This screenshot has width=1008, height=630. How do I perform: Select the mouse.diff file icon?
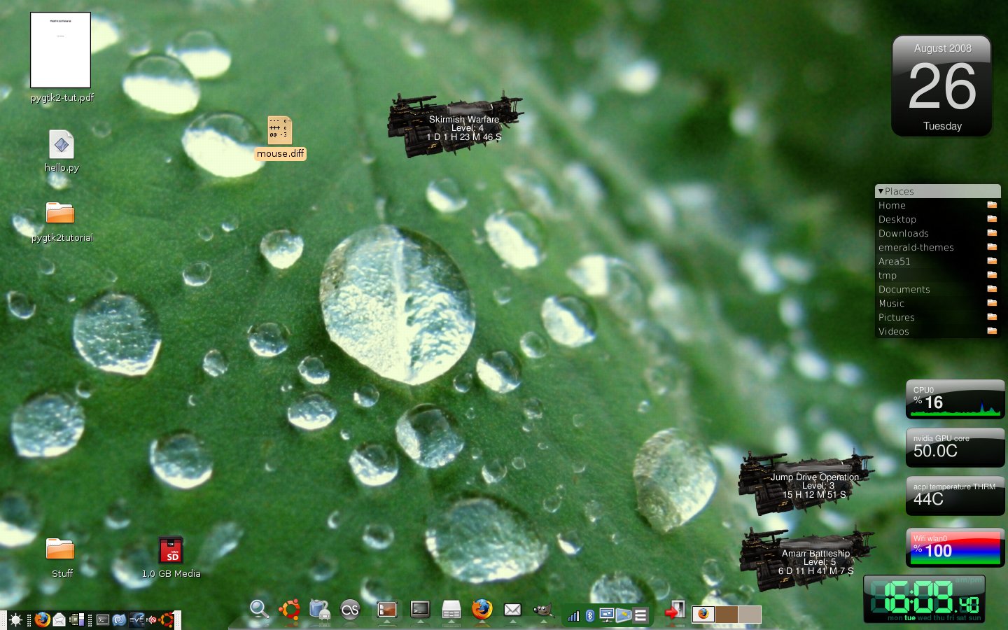280,131
